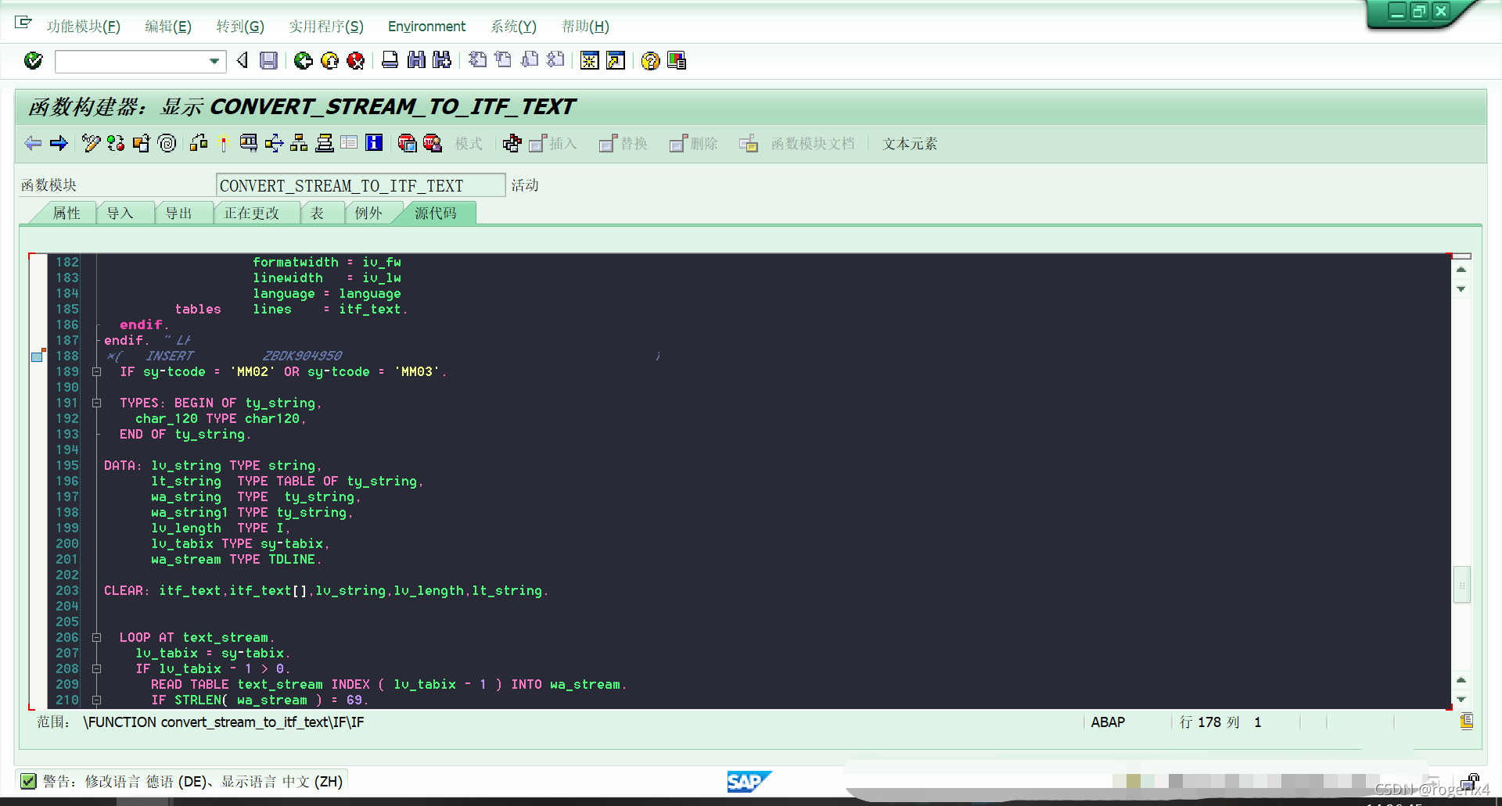Open the 实用程序(S) menu
1502x806 pixels.
(326, 27)
